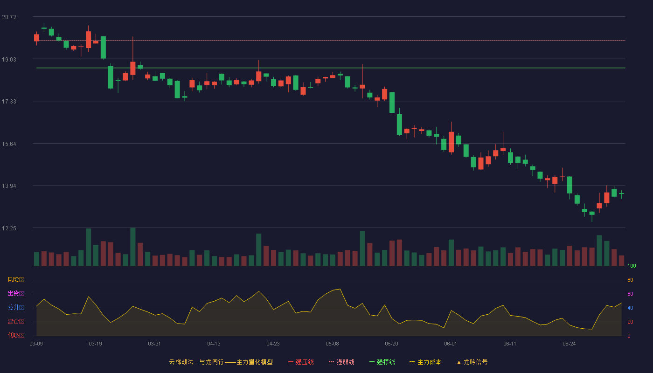Screen dimensions: 653x373
Task: Click the 04-13 date axis label
Action: point(214,344)
